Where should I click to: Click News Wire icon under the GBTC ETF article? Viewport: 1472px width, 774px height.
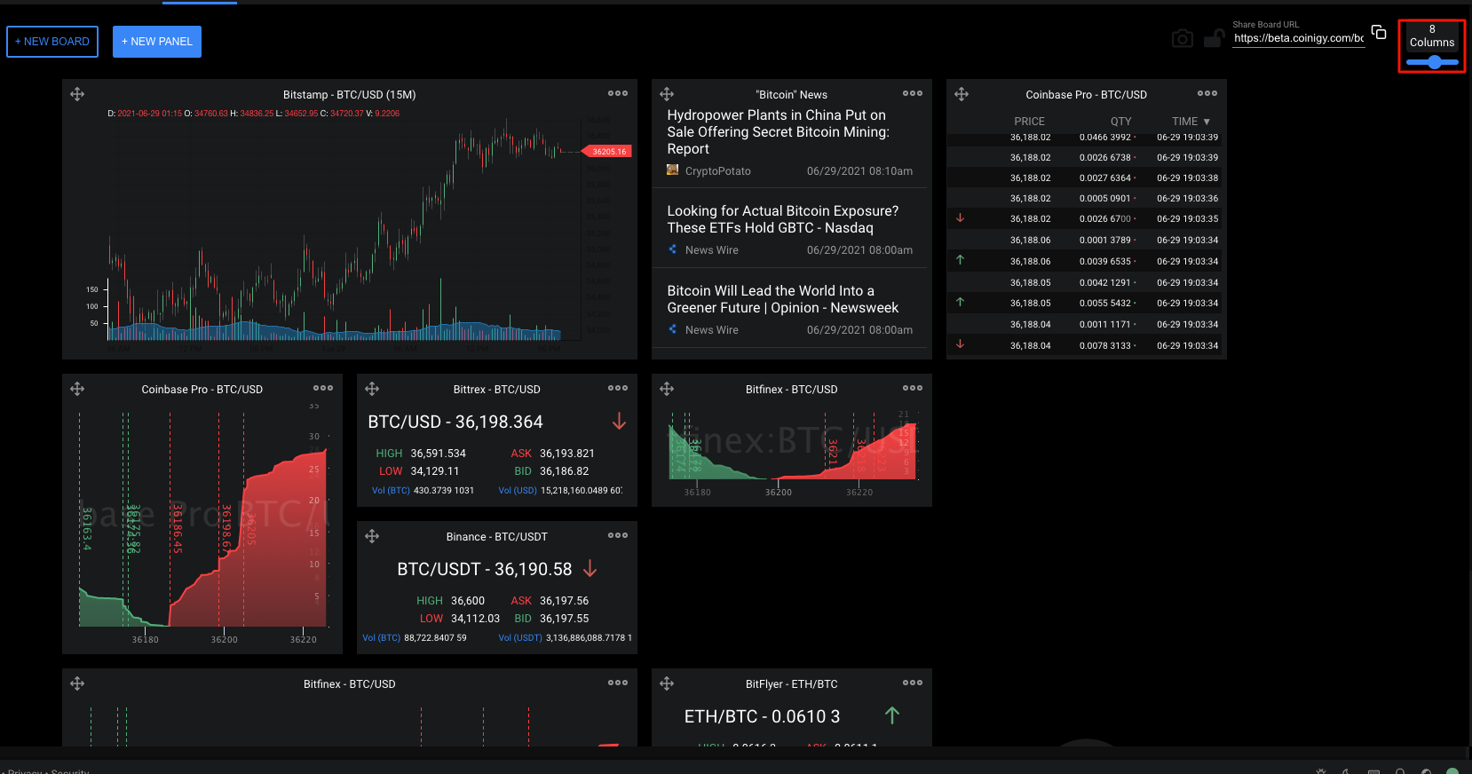point(673,249)
